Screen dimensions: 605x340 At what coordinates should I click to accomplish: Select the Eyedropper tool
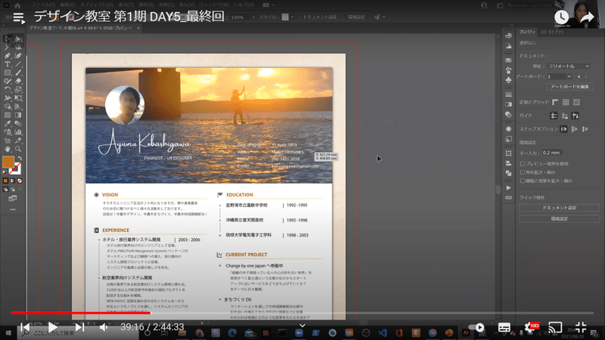8,124
